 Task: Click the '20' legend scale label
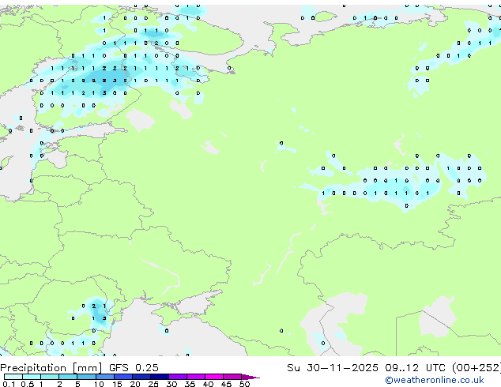click(135, 384)
